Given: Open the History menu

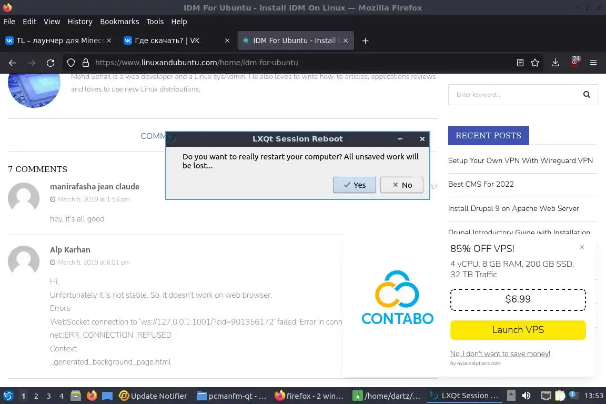Looking at the screenshot, I should [80, 22].
